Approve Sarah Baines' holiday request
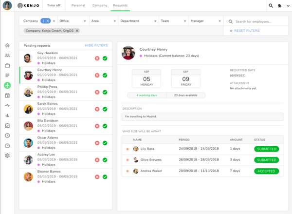This screenshot has height=214, width=292. point(105,109)
